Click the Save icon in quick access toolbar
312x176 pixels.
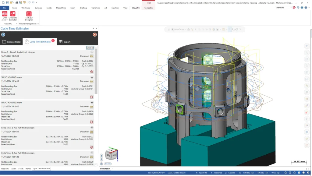7,2
